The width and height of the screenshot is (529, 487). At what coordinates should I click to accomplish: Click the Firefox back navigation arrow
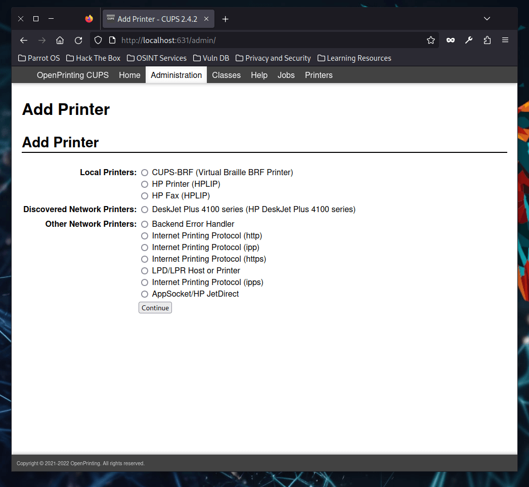pos(23,40)
